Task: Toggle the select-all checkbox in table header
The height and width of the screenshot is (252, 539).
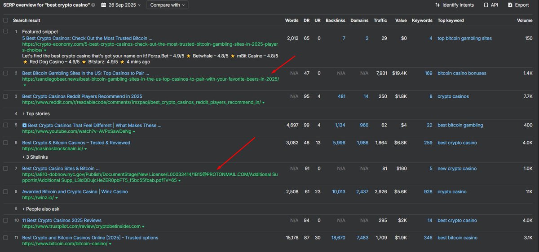Action: pyautogui.click(x=5, y=20)
